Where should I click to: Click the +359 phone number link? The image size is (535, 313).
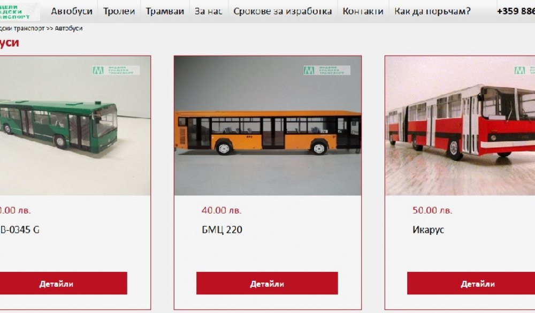(x=516, y=11)
